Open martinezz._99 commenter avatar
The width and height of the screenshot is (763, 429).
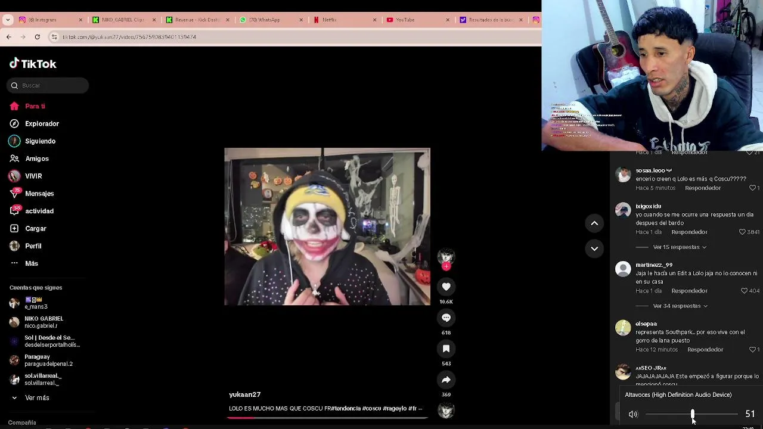(x=623, y=269)
